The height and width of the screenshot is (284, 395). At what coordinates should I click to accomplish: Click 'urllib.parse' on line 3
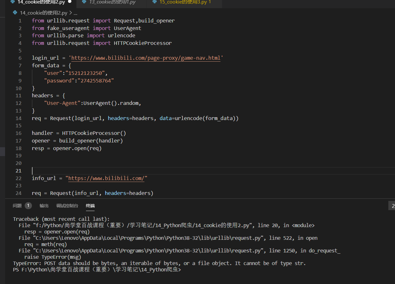pos(65,36)
